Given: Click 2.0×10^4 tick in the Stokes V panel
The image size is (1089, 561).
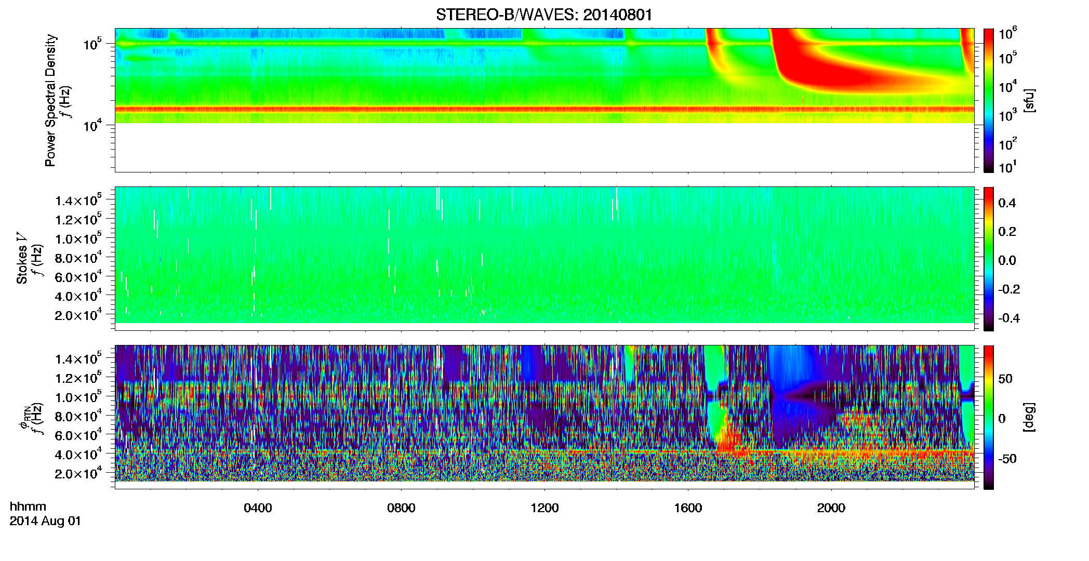Looking at the screenshot, I should [78, 315].
